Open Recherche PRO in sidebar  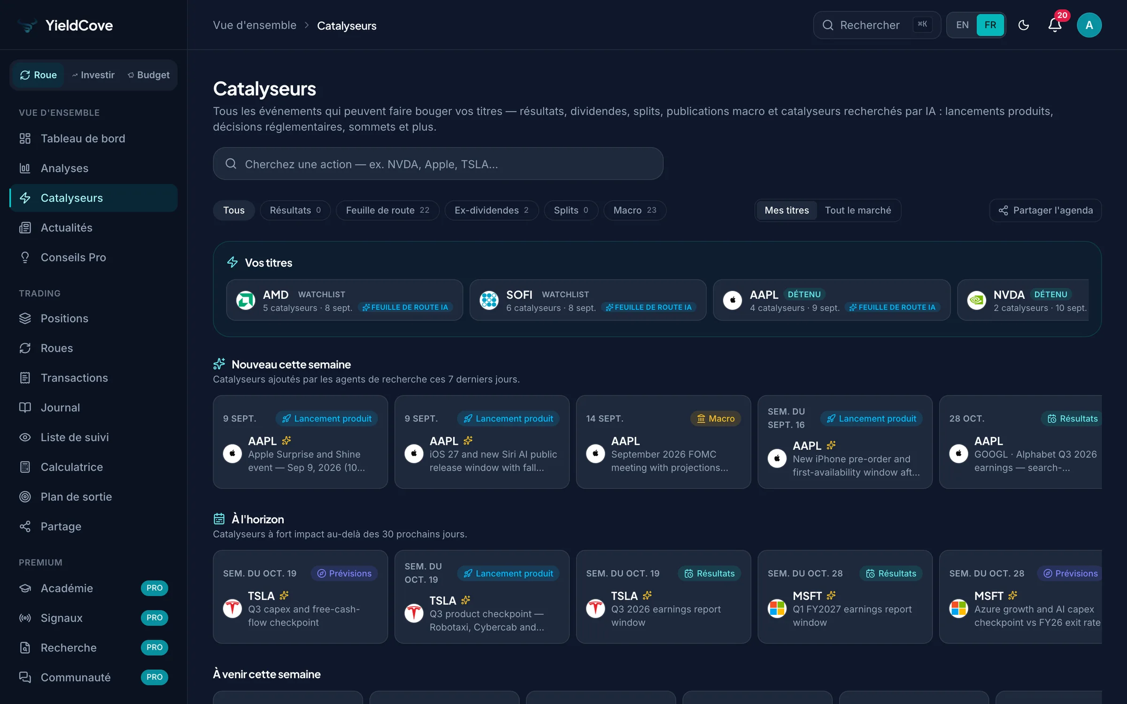pyautogui.click(x=93, y=648)
